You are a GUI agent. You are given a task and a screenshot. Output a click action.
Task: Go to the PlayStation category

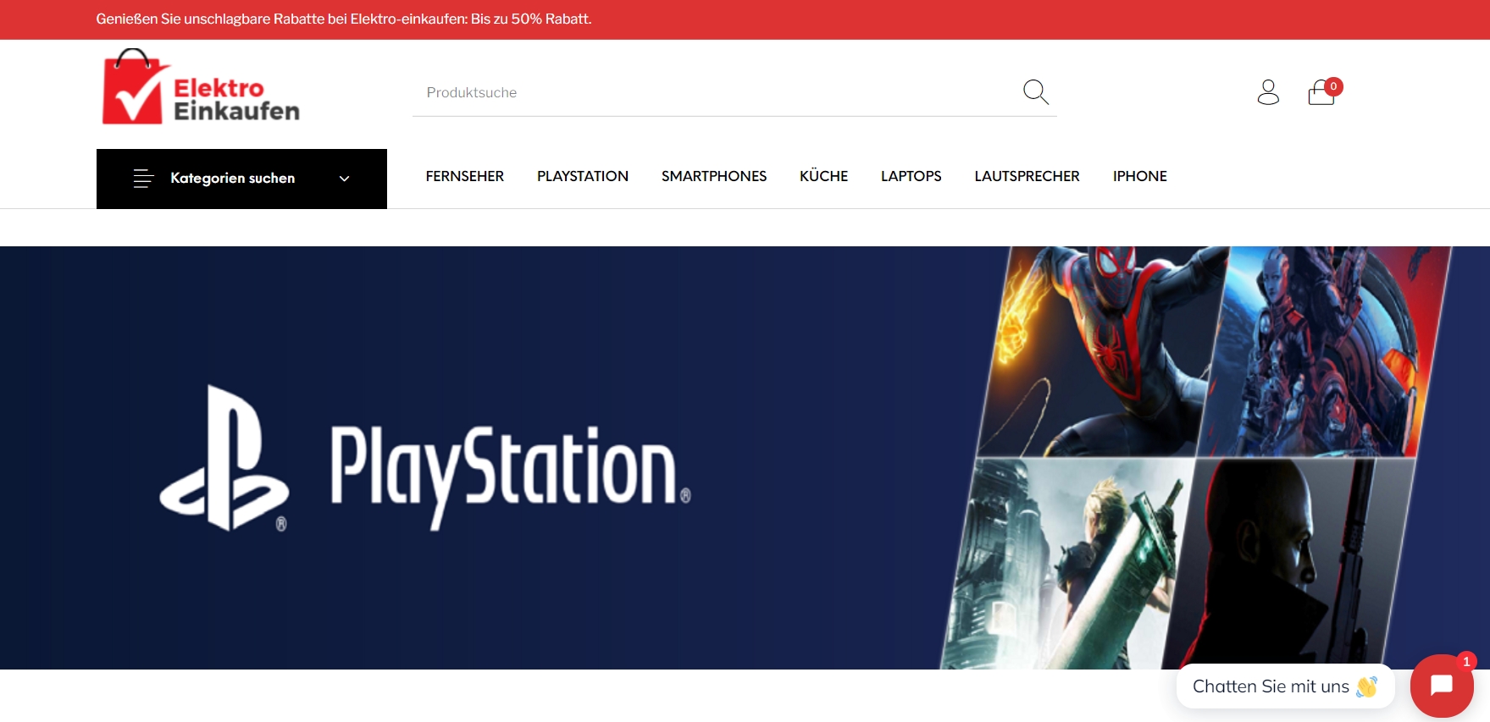pyautogui.click(x=583, y=176)
